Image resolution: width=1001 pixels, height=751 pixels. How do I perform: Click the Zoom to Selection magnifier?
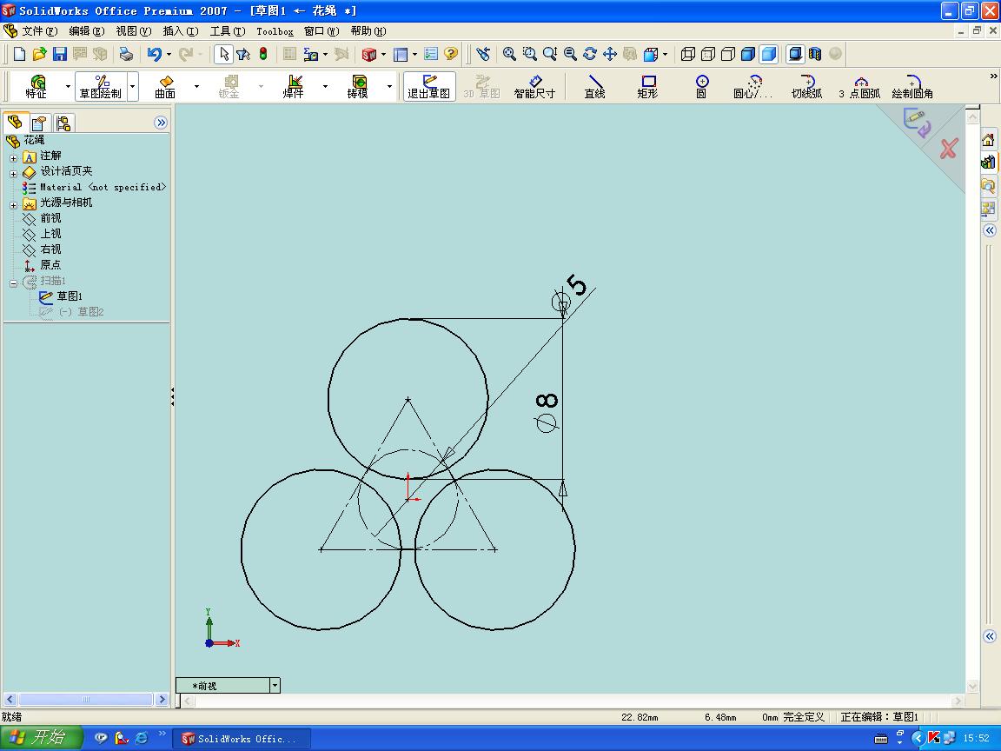pos(570,54)
